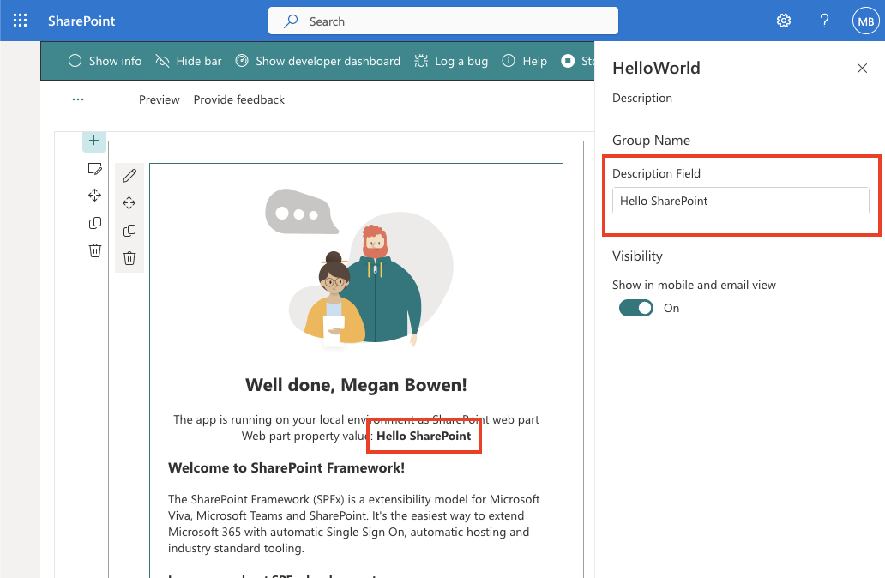Image resolution: width=885 pixels, height=578 pixels.
Task: Click the illustration of two people
Action: coord(359,268)
